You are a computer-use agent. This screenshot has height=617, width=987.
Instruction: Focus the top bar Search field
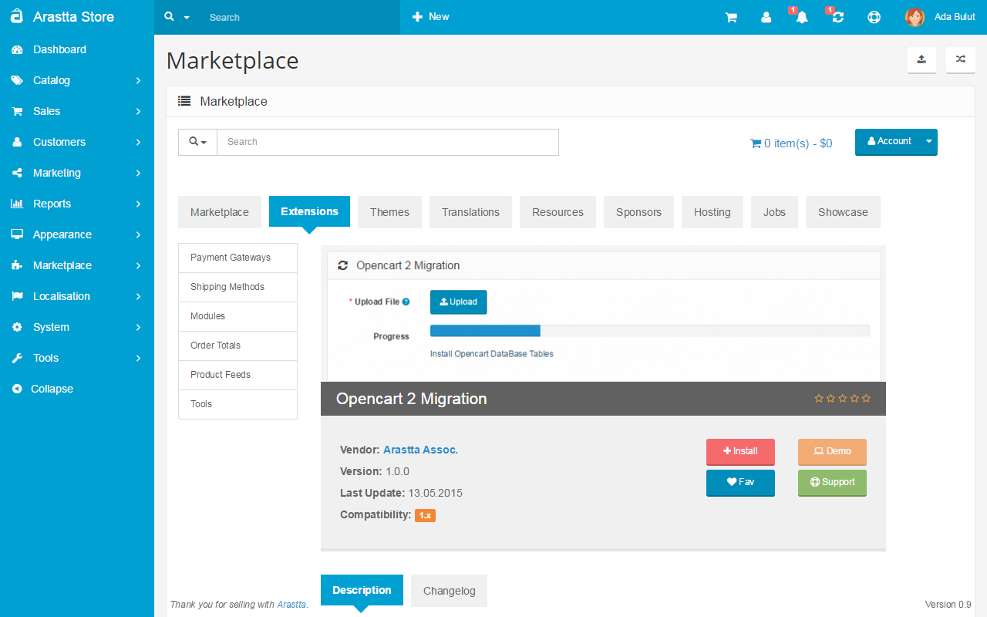301,17
